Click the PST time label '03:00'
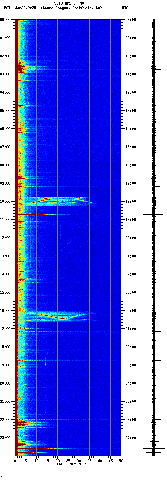 click(x=5, y=74)
